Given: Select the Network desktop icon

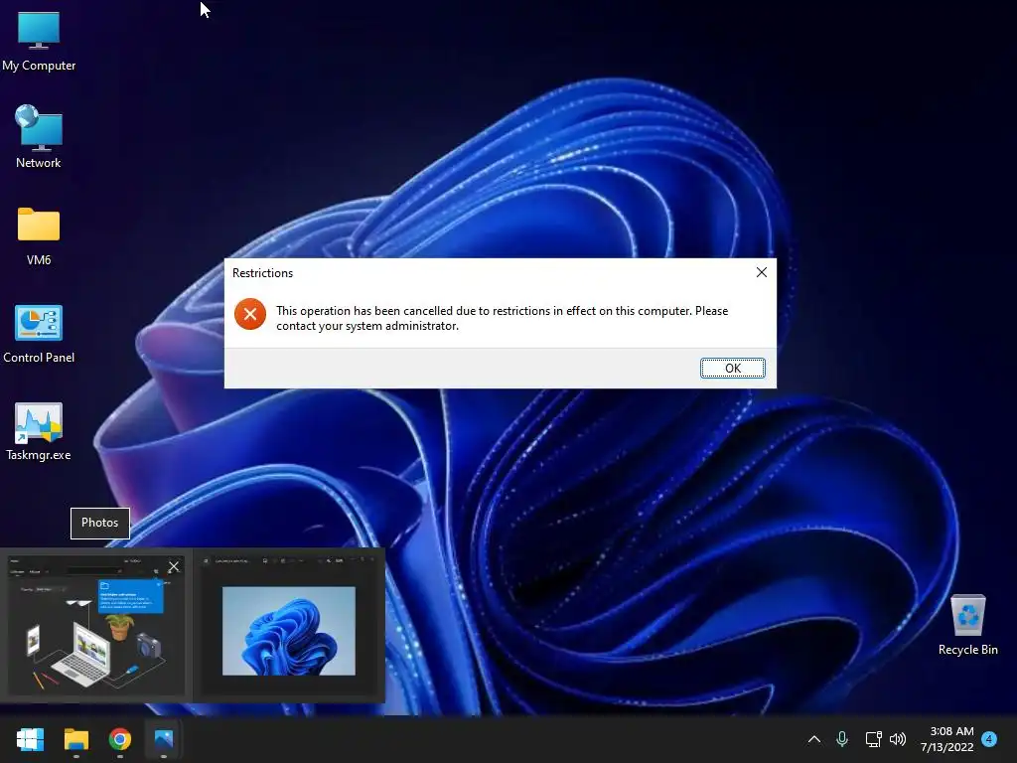Looking at the screenshot, I should pyautogui.click(x=39, y=137).
